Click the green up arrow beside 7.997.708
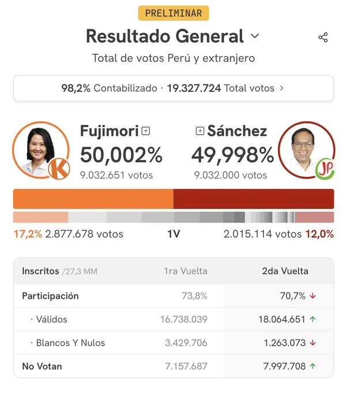 click(313, 366)
